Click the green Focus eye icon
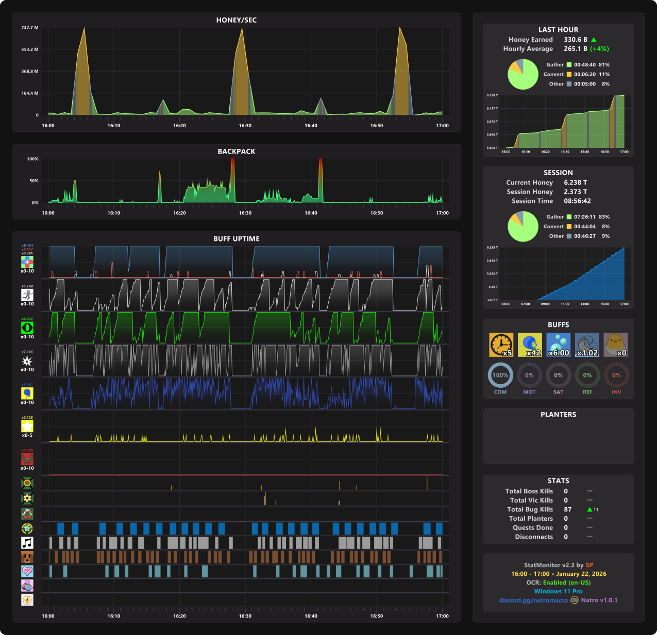Viewport: 657px width, 635px height. (x=27, y=328)
